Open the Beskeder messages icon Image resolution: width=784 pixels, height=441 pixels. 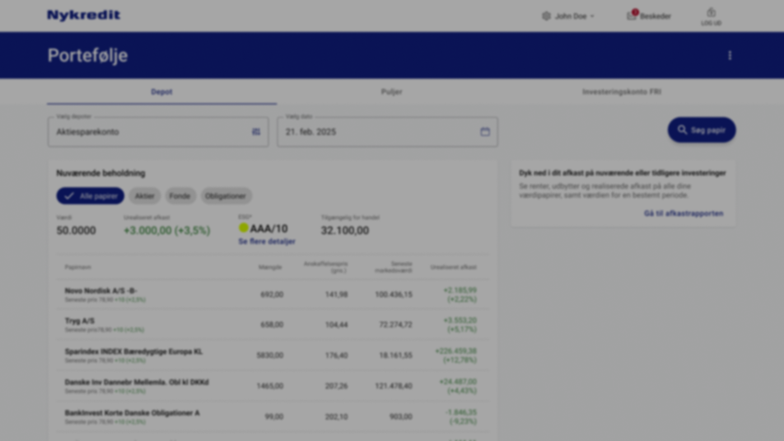pyautogui.click(x=632, y=16)
